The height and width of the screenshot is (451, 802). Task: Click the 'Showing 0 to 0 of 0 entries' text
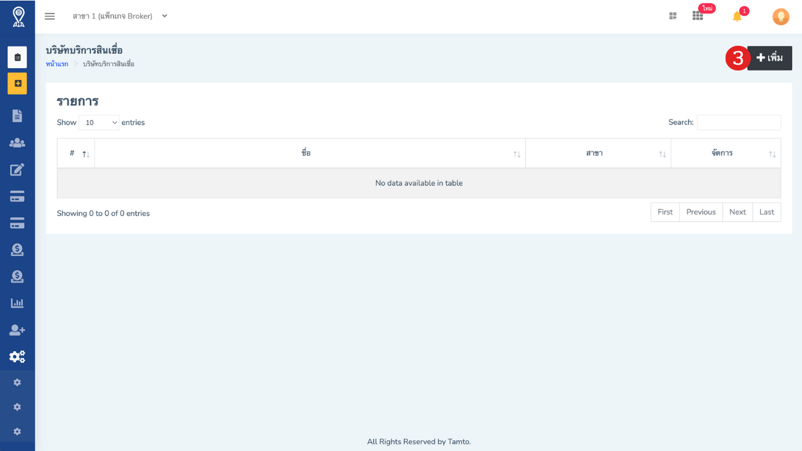103,213
